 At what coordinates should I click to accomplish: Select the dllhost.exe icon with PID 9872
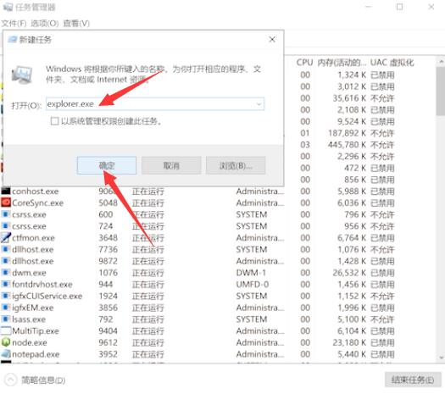pos(6,261)
